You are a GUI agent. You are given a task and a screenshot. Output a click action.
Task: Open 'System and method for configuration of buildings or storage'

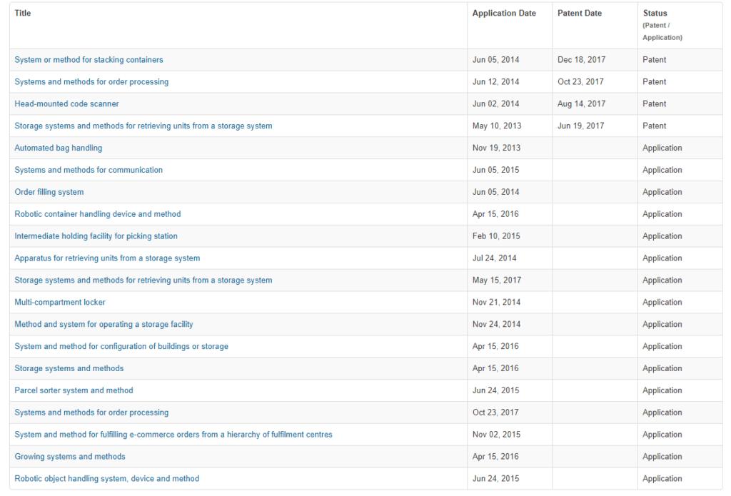click(x=121, y=347)
